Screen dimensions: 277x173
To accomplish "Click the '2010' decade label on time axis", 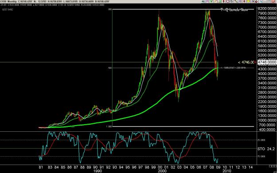I will (x=227, y=171).
